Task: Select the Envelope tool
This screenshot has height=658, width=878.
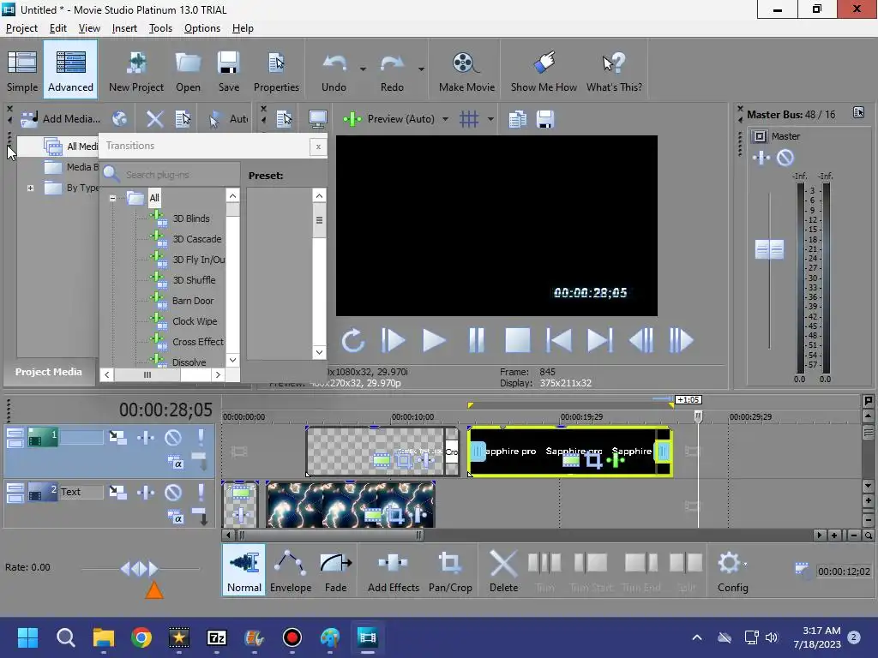Action: point(291,571)
